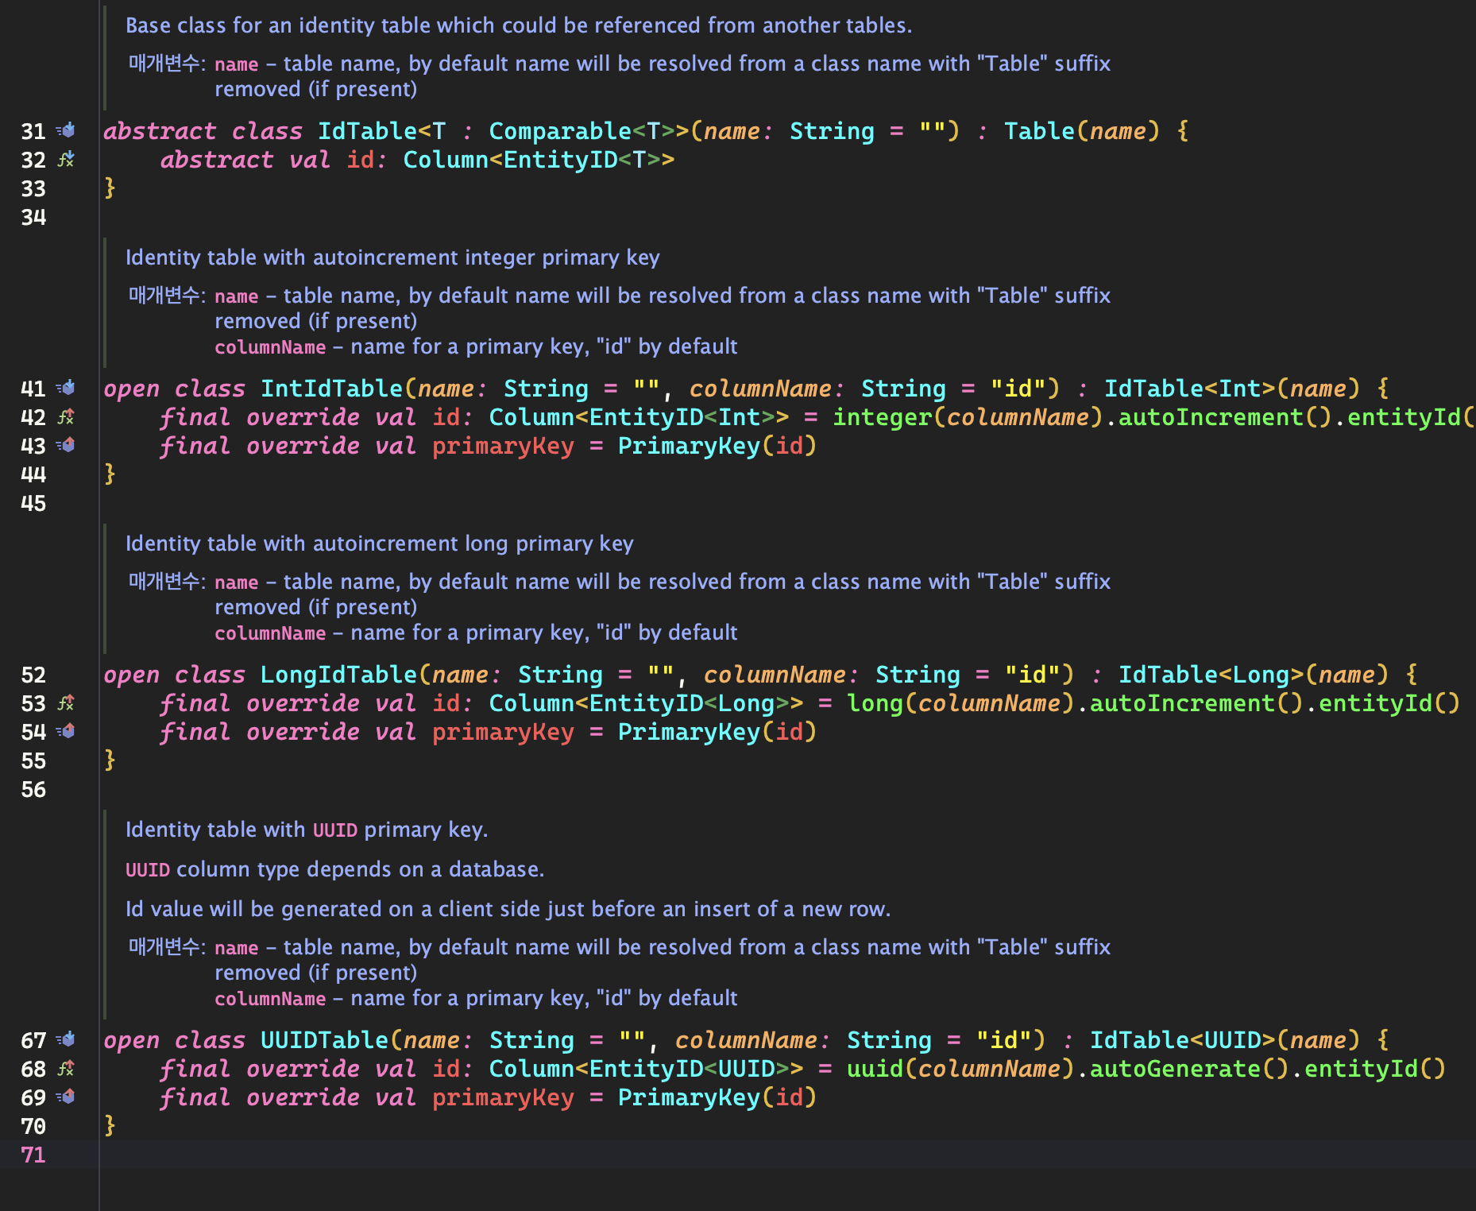Click the long function call on line 53
Viewport: 1476px width, 1211px height.
click(875, 703)
